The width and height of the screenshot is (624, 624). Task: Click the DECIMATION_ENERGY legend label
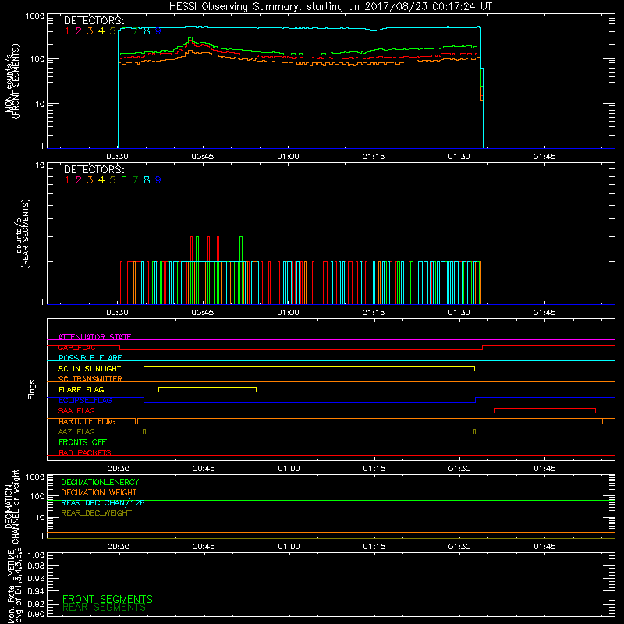point(100,482)
